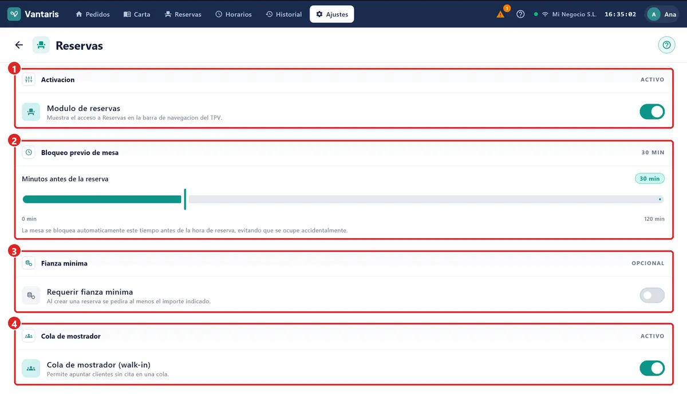Screen dimensions: 687x396
Task: Click the 16:35:02 clock display
Action: point(621,14)
